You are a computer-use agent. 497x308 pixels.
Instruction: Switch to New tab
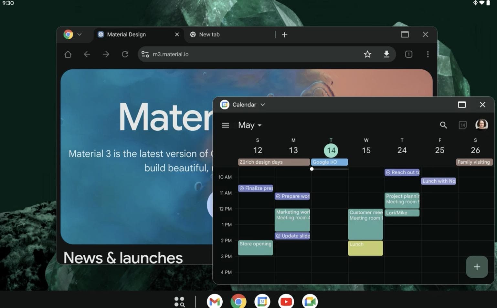(229, 35)
